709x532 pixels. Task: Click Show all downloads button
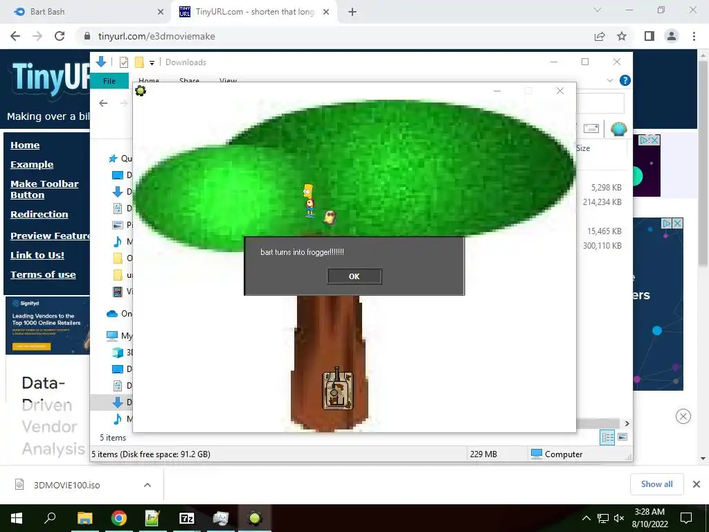[656, 484]
